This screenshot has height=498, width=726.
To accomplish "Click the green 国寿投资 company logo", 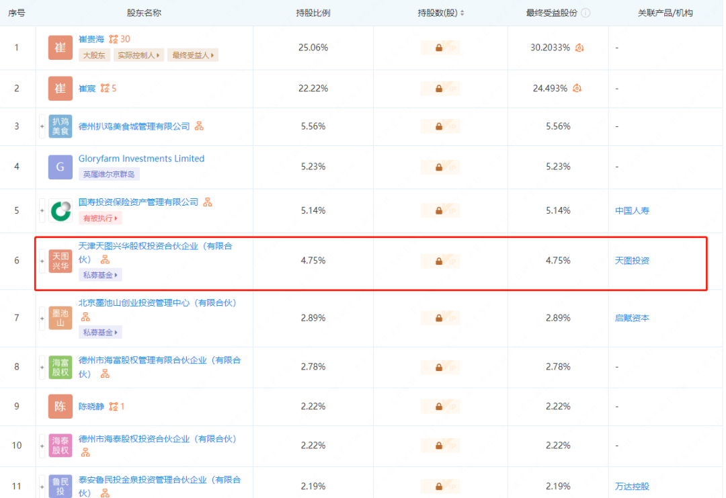I will (61, 211).
